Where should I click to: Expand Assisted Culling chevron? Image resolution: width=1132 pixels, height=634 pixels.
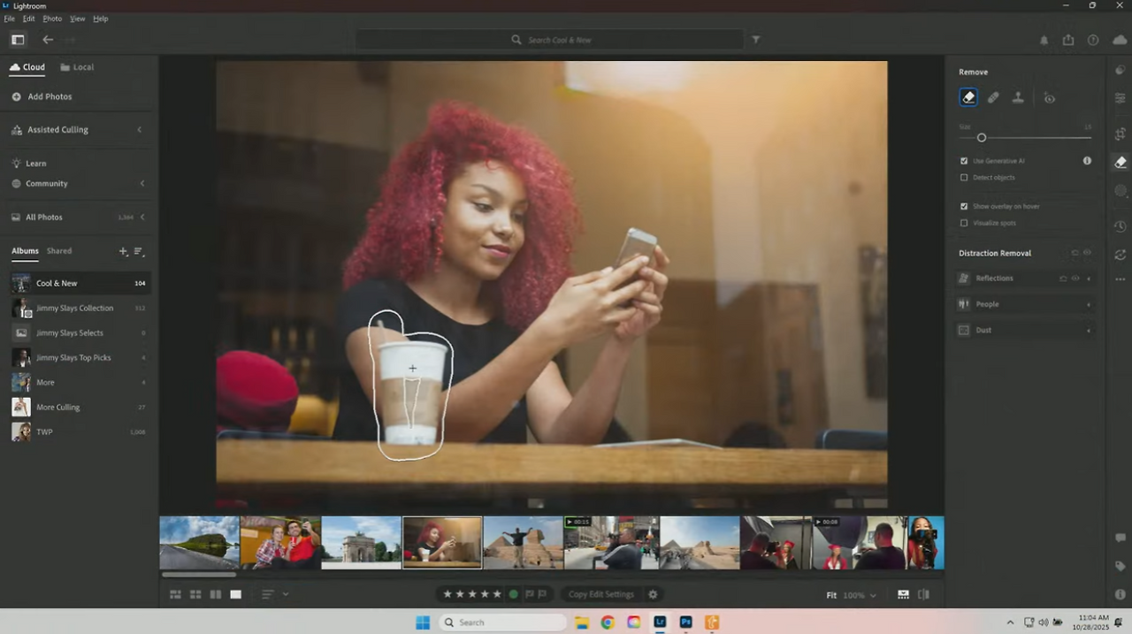140,130
